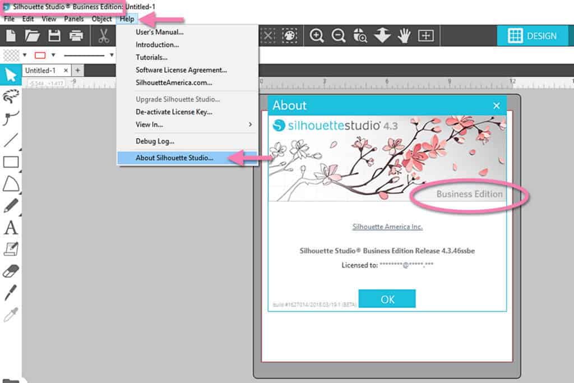Screen dimensions: 574x383
Task: Expand the View In submenu arrow
Action: (x=250, y=124)
